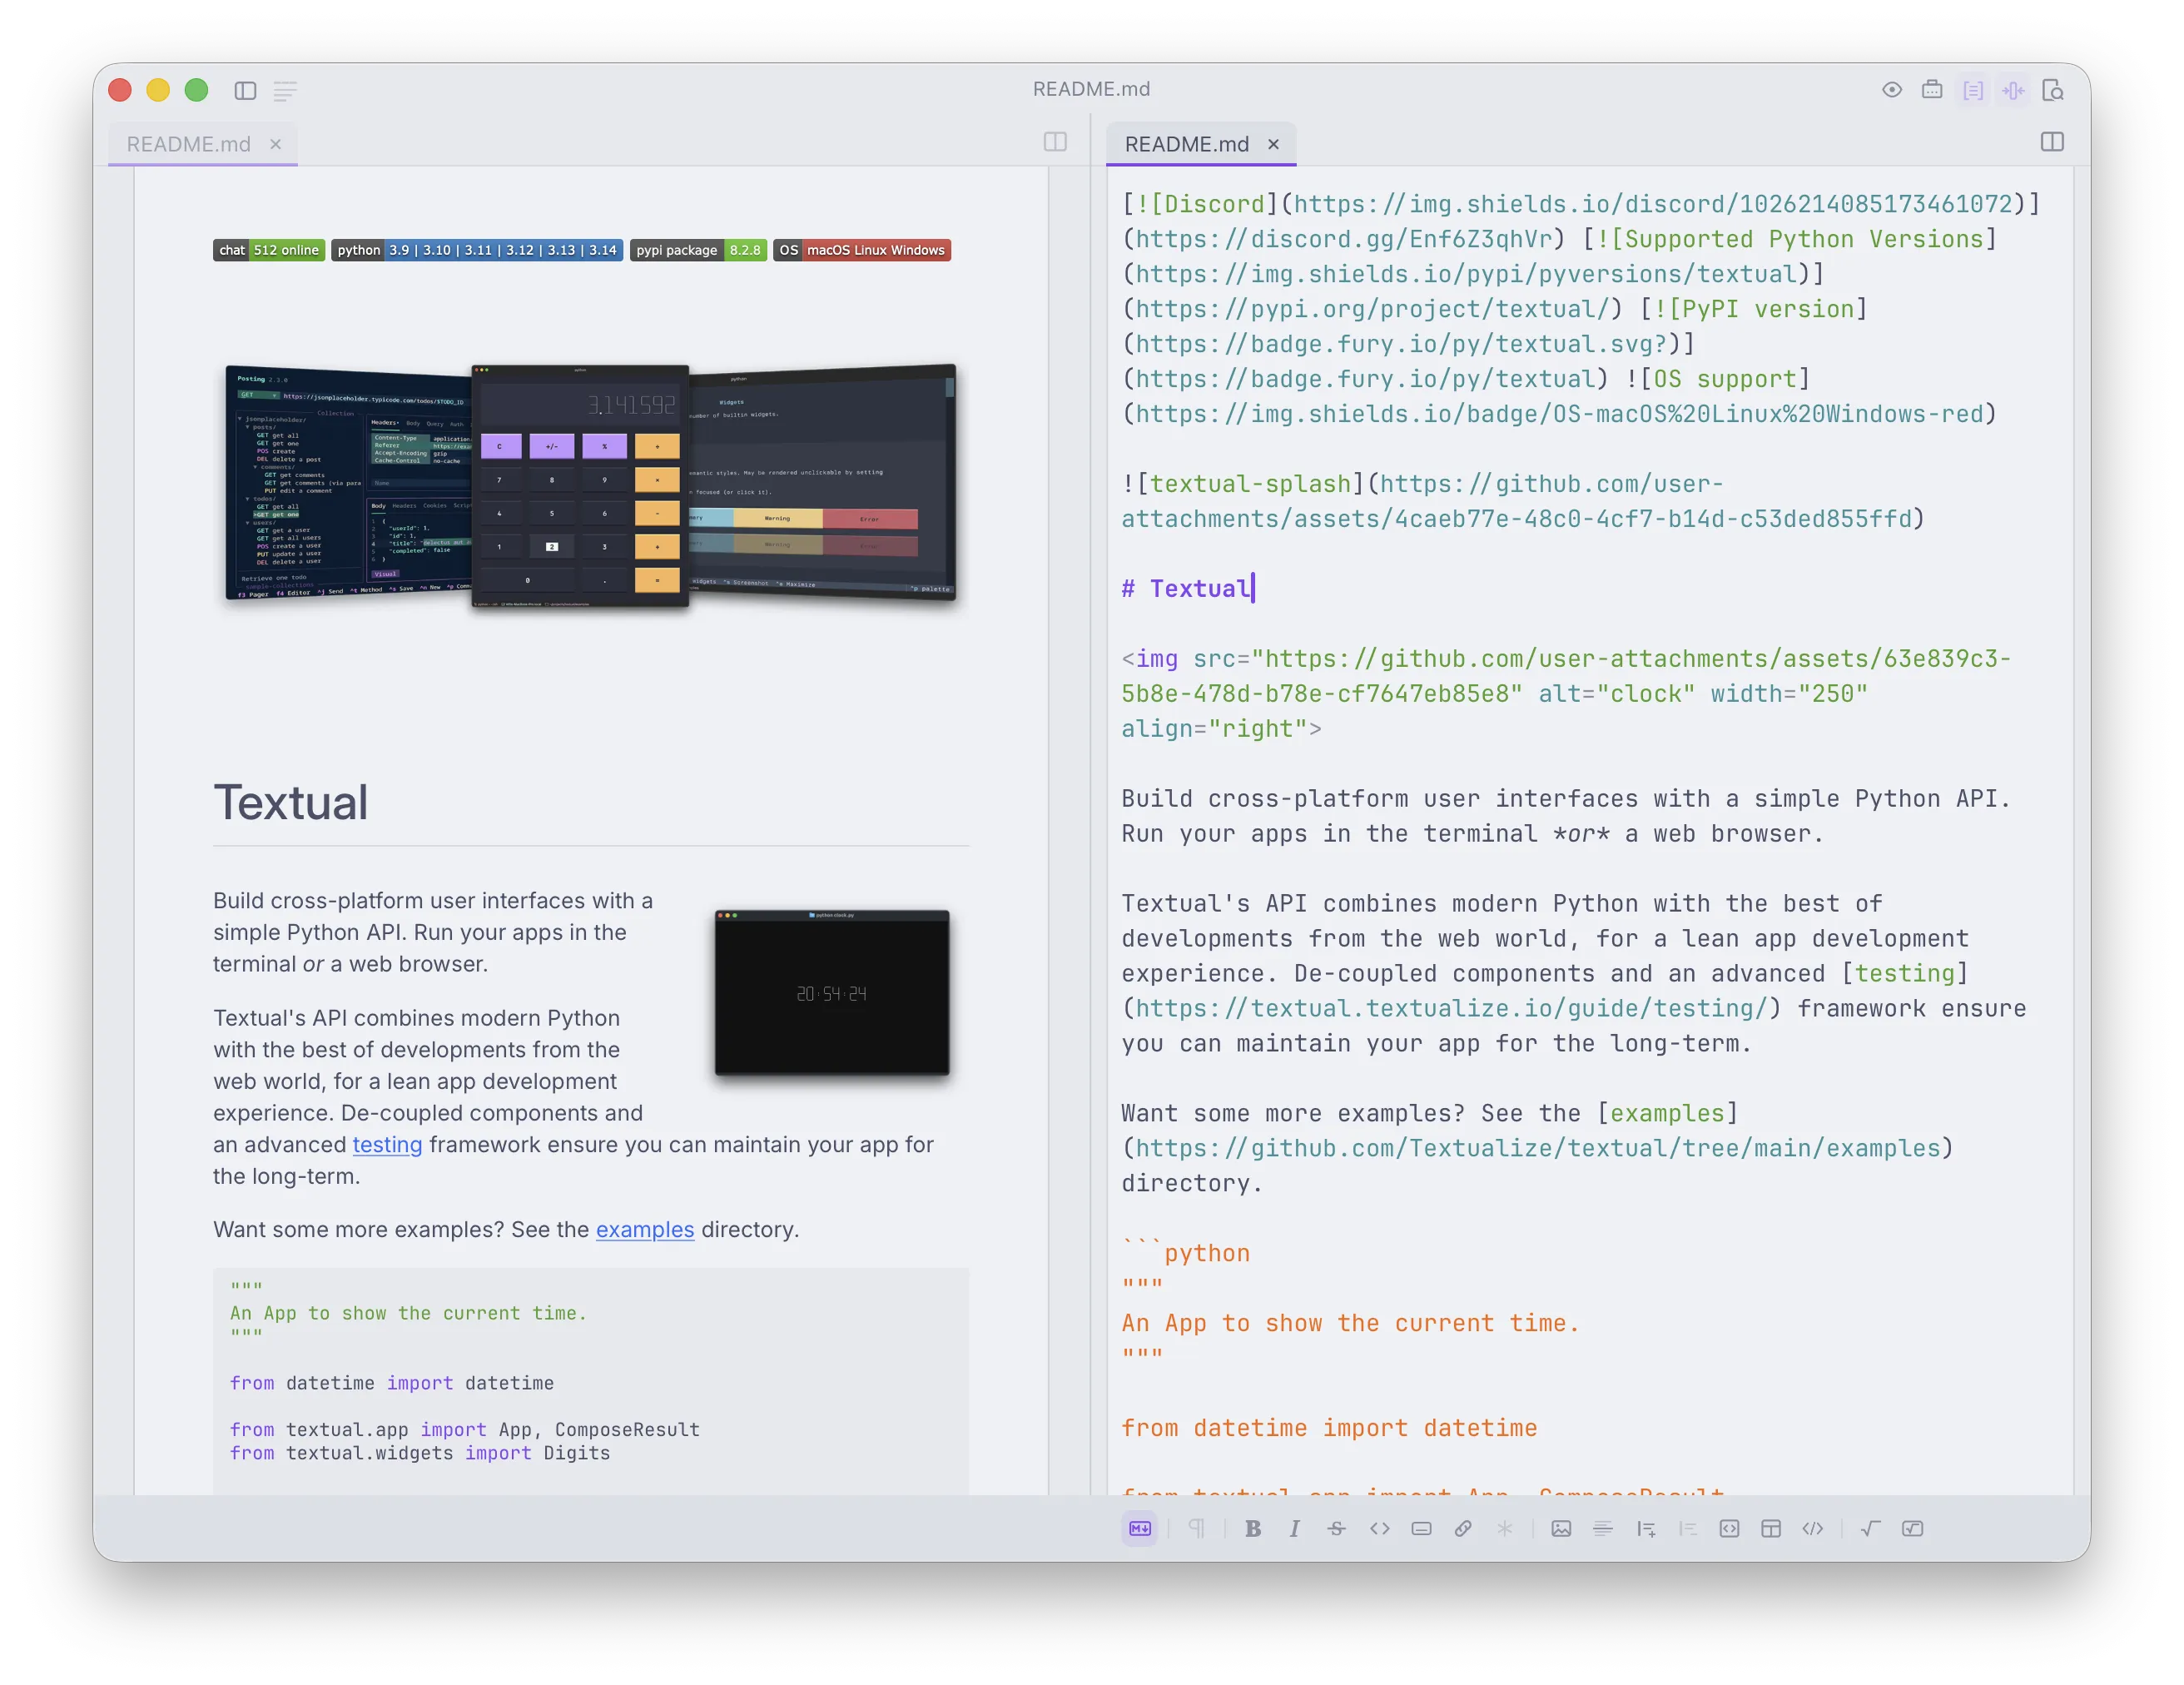Click github.com/Textualize examples URL in editor
The width and height of the screenshot is (2184, 1685).
coord(1538,1148)
